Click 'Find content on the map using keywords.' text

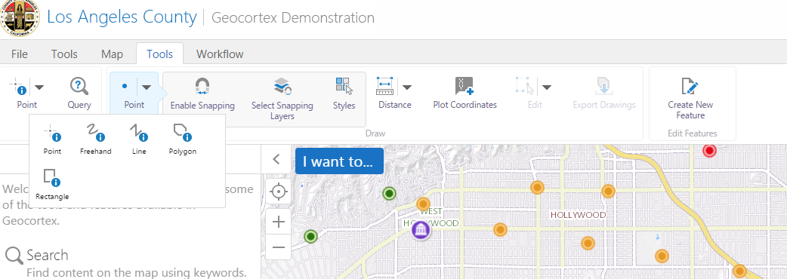pyautogui.click(x=137, y=273)
